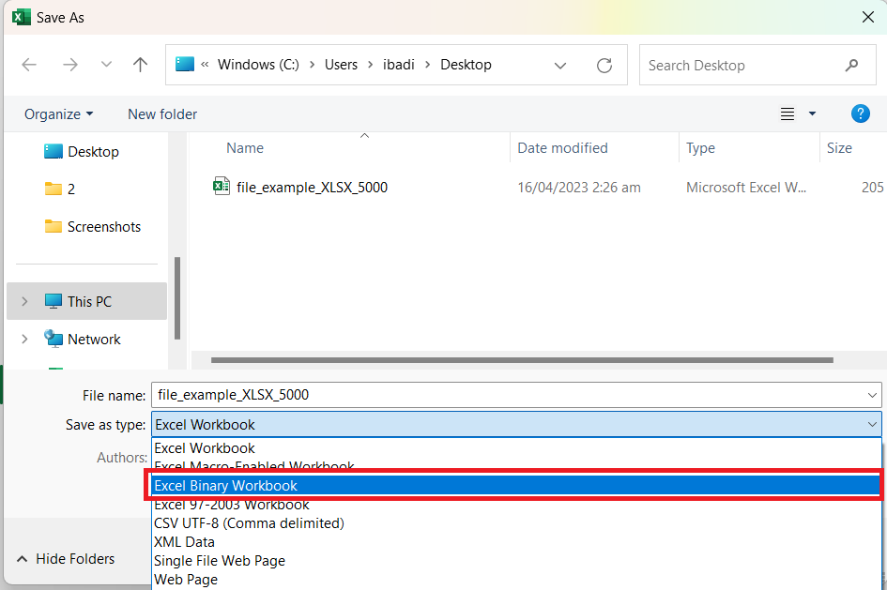Sort by Date modified column
This screenshot has width=887, height=590.
tap(562, 148)
